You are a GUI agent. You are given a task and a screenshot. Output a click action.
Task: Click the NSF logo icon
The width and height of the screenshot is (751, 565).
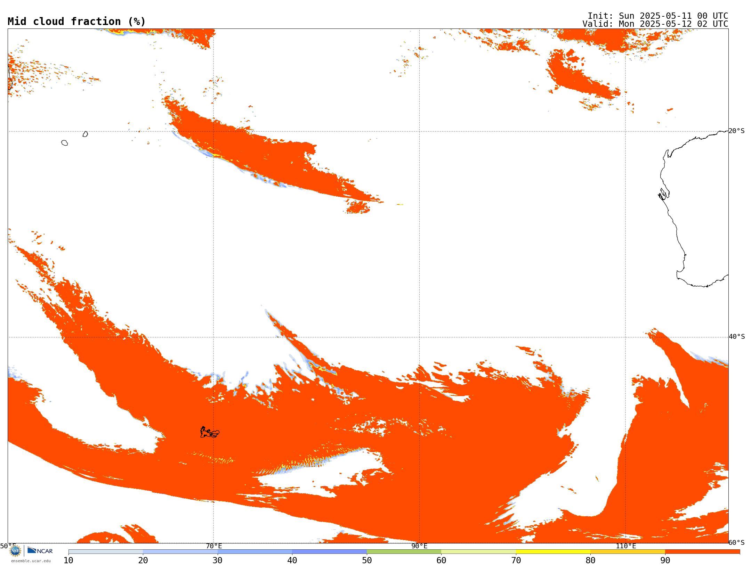pos(15,551)
